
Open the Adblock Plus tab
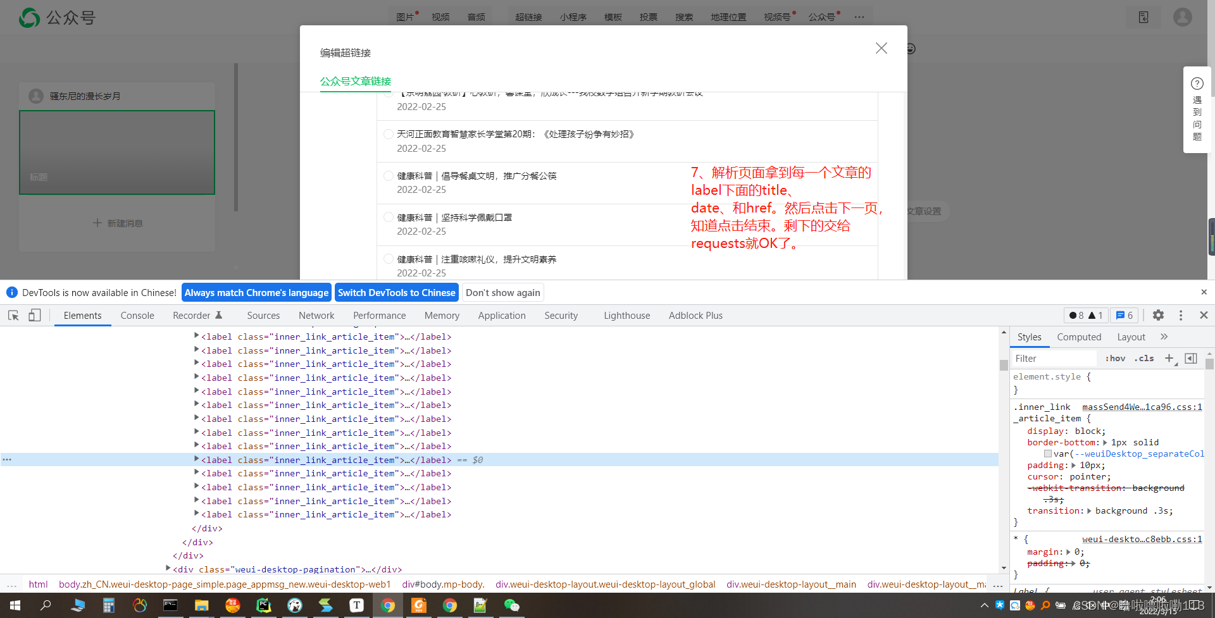tap(695, 315)
